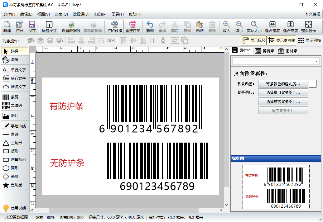Click the 适合高度 fit height icon
Viewport: 323px width, 222px height.
click(x=291, y=27)
